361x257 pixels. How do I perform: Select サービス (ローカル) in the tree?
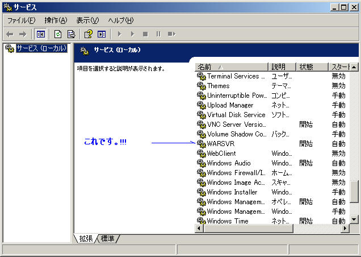tap(41, 48)
